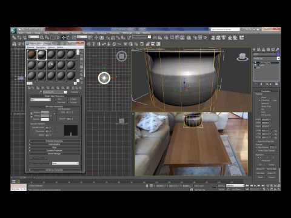The width and height of the screenshot is (291, 218).
Task: Open the selection filter dropdown in main toolbar
Action: coord(34,37)
